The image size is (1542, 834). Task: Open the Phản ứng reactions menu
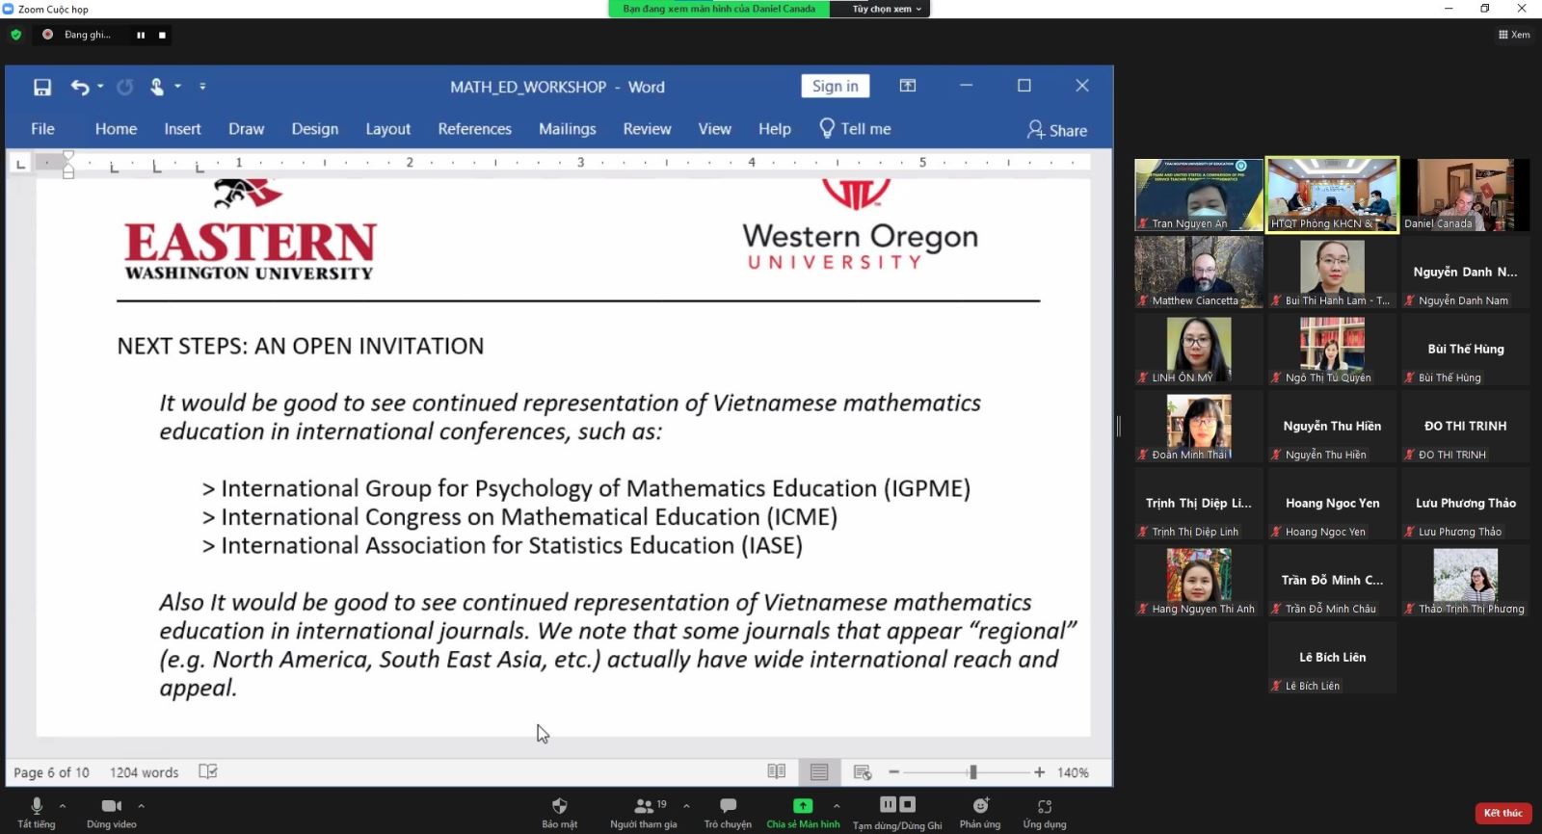(980, 812)
